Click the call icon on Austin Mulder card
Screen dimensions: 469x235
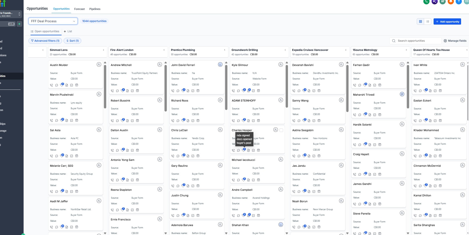[52, 85]
